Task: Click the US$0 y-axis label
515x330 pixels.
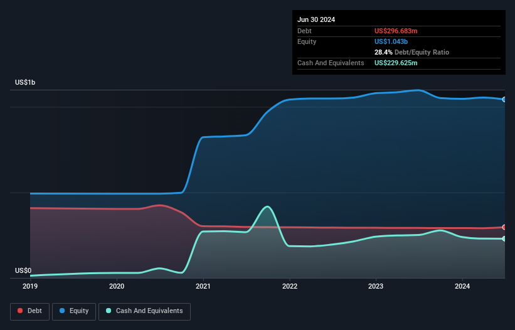Action: (23, 270)
